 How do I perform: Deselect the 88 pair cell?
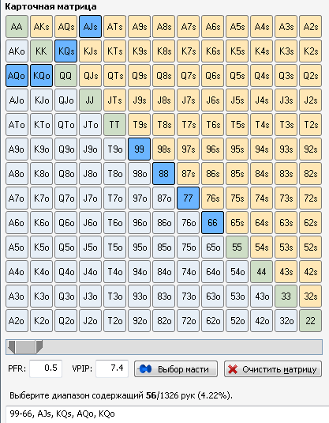coord(163,173)
